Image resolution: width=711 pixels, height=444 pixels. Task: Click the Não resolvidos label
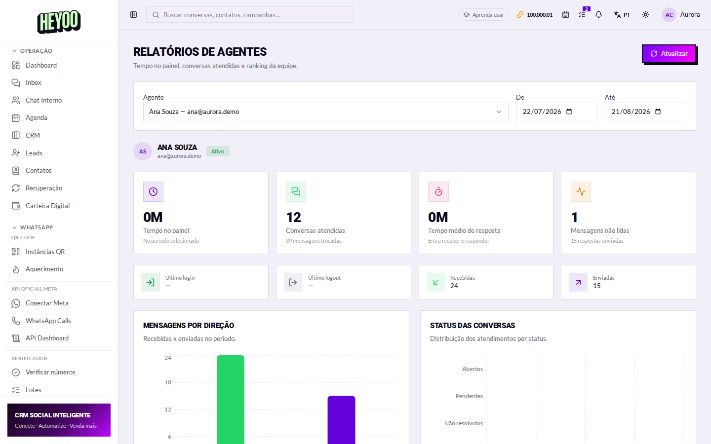464,423
